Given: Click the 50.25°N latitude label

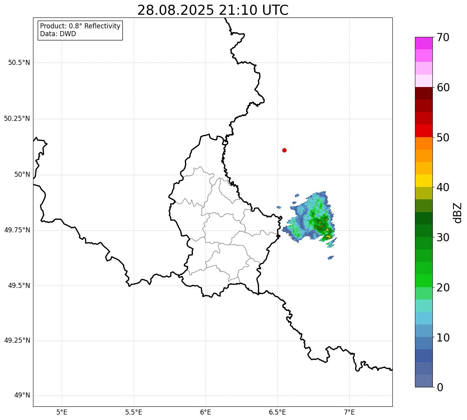Looking at the screenshot, I should click(17, 119).
